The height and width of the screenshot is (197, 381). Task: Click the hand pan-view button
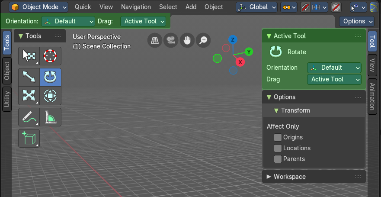pos(187,40)
